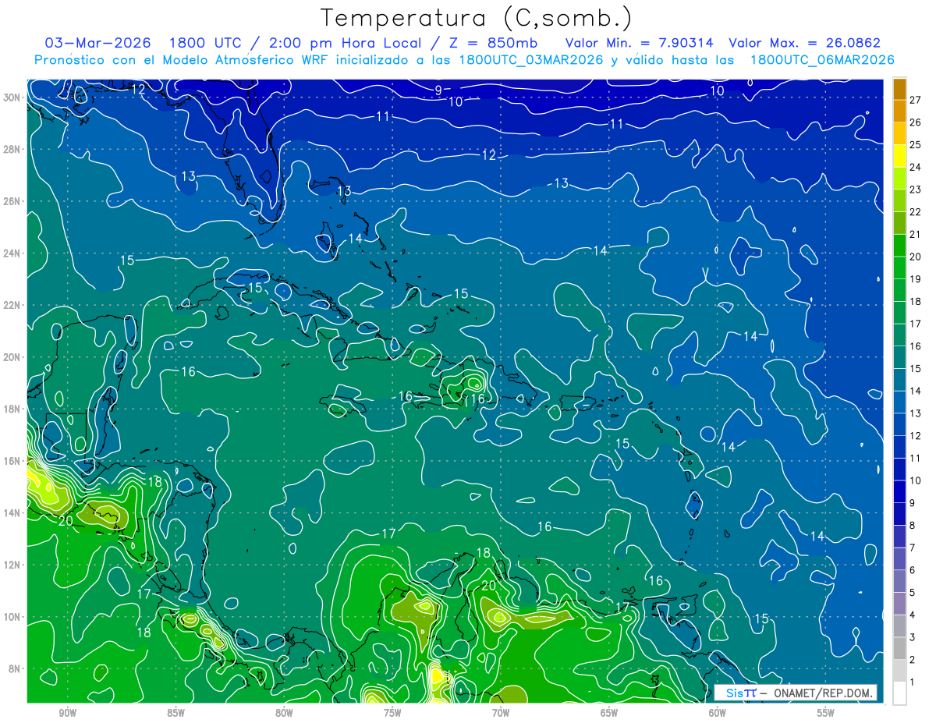Click the contour label 9 on the map
Image resolution: width=936 pixels, height=723 pixels.
[438, 90]
